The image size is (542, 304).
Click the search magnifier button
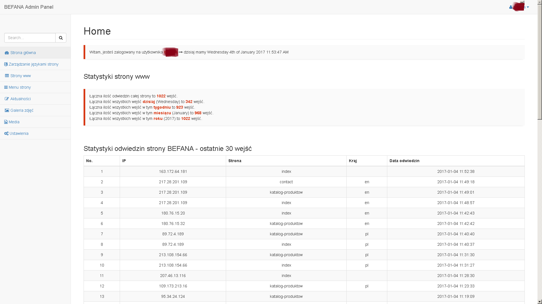[x=61, y=38]
